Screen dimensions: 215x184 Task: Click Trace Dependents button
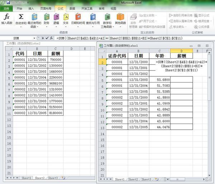181,21
